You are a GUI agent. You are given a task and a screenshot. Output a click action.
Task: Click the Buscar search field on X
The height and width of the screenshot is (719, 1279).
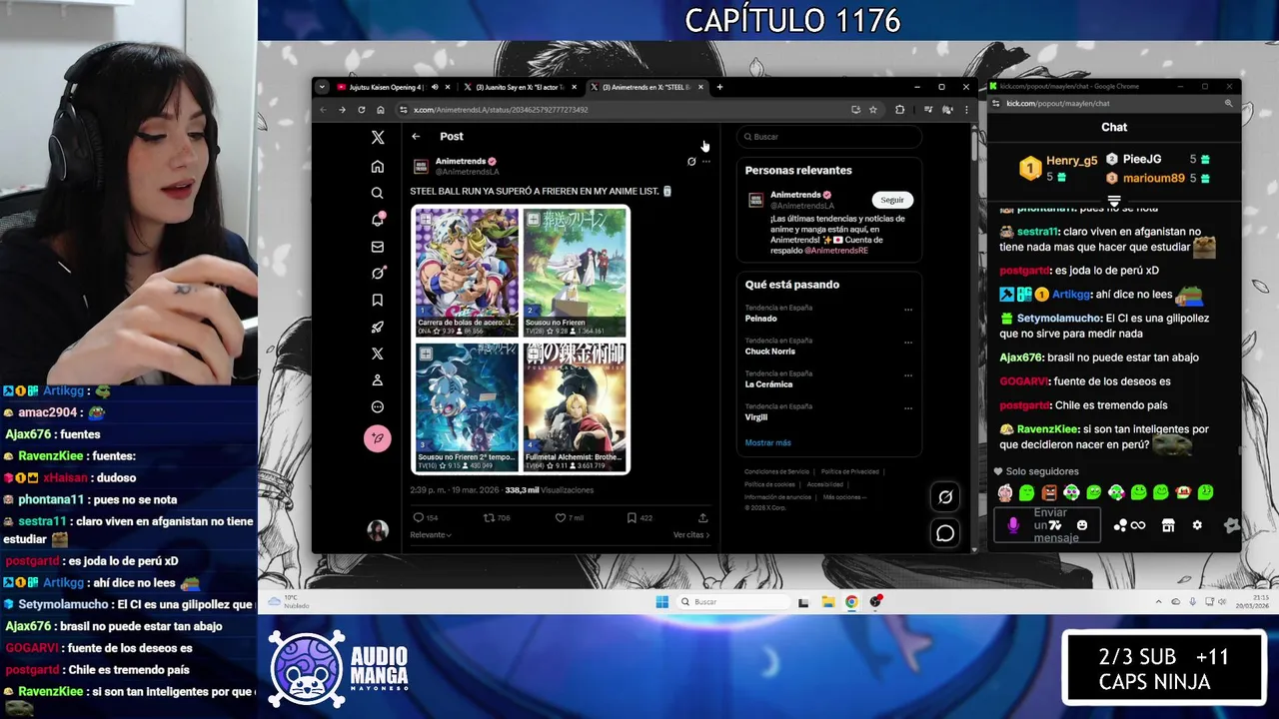tap(828, 137)
